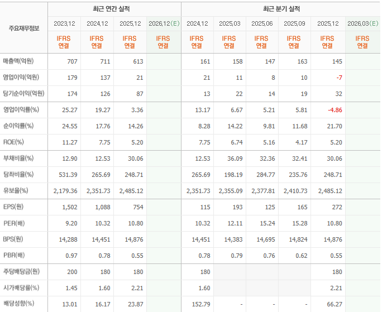Image resolution: width=387 pixels, height=312 pixels.
Task: Click the 707 revenue value
Action: [72, 61]
